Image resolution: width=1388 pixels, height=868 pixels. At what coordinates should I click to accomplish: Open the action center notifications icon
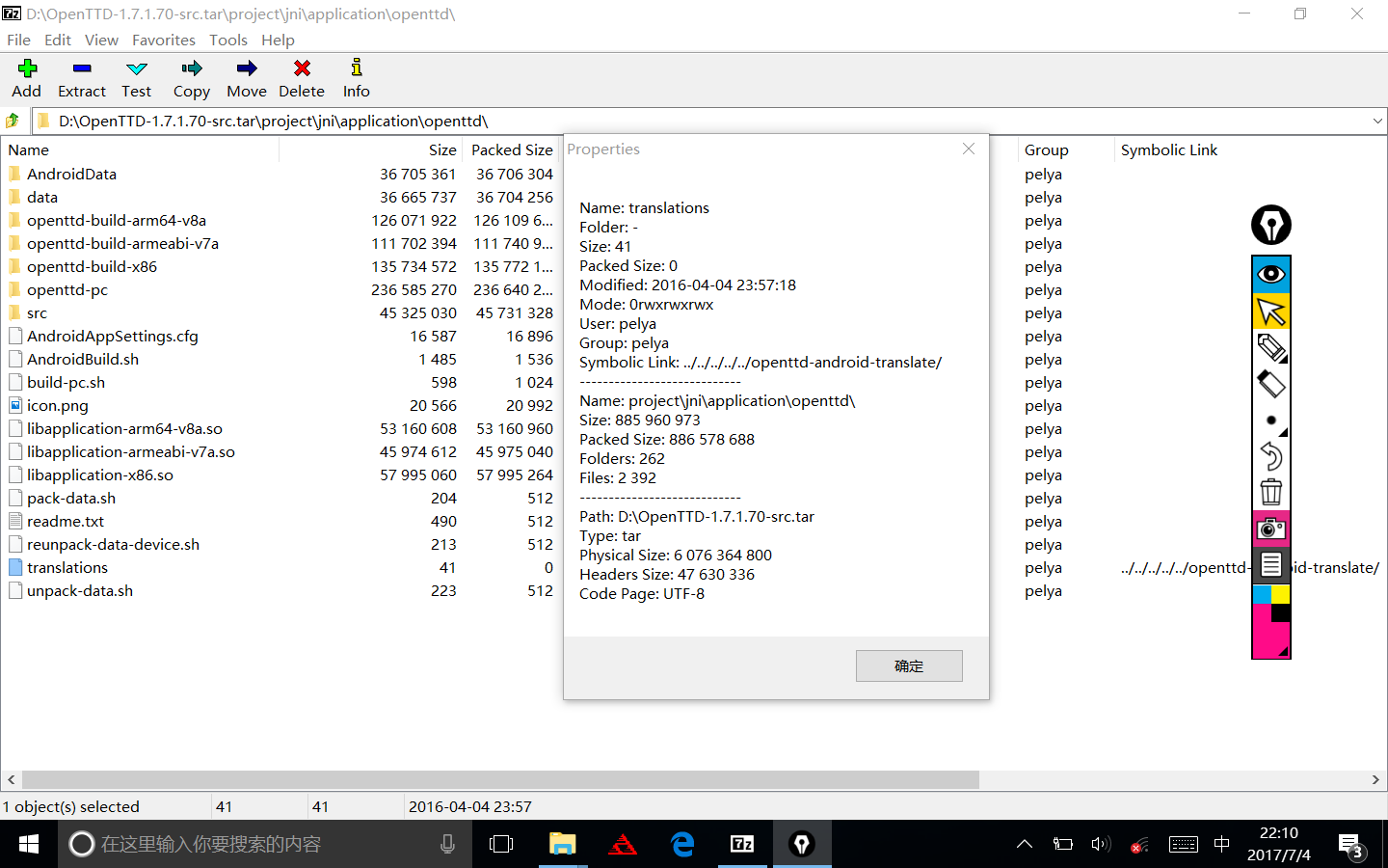1350,846
